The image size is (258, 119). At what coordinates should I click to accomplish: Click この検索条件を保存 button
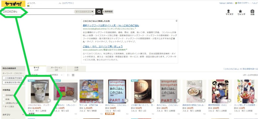13,78
